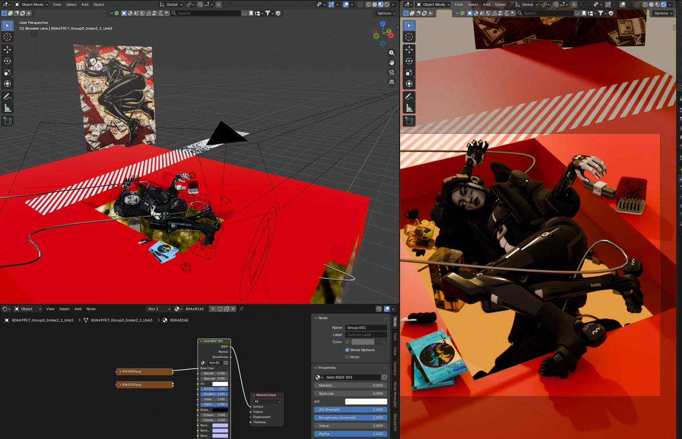The image size is (682, 439).
Task: Pick the Measure tool in left viewport
Action: 7,108
